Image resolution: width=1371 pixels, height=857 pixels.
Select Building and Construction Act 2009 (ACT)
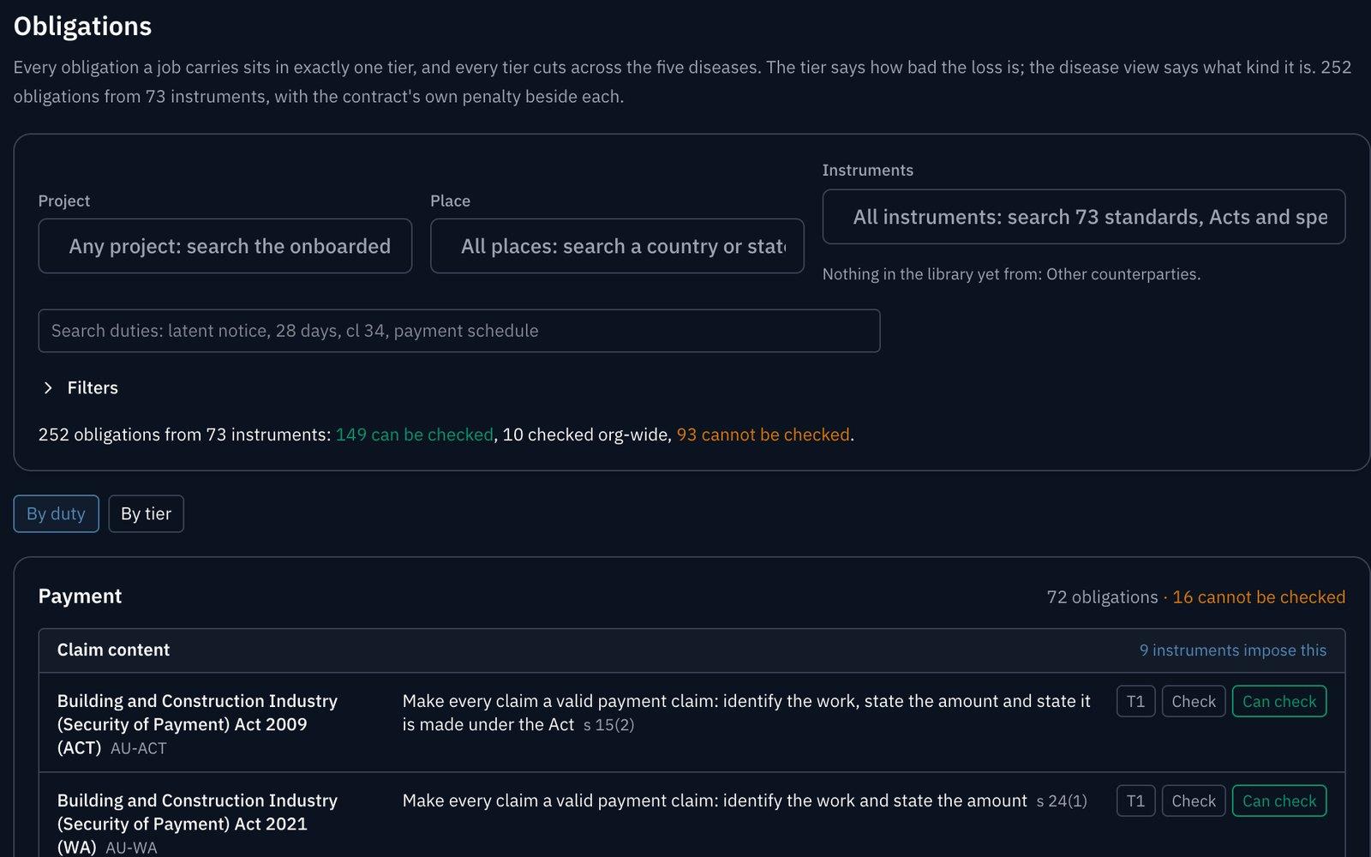click(x=197, y=724)
